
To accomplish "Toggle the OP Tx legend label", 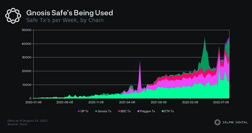I will (84, 111).
